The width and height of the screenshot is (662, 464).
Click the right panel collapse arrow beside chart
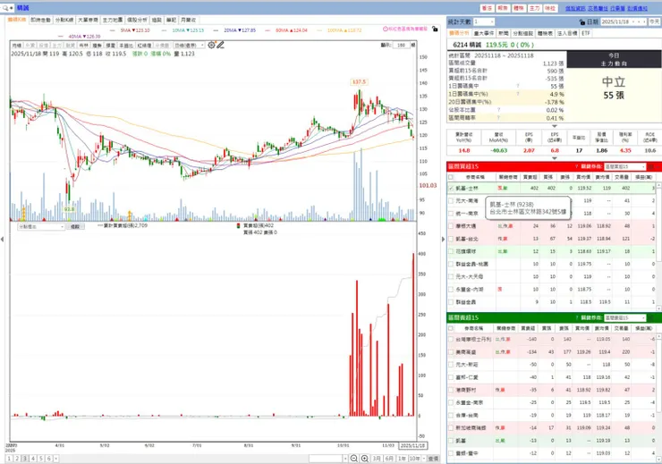point(443,240)
